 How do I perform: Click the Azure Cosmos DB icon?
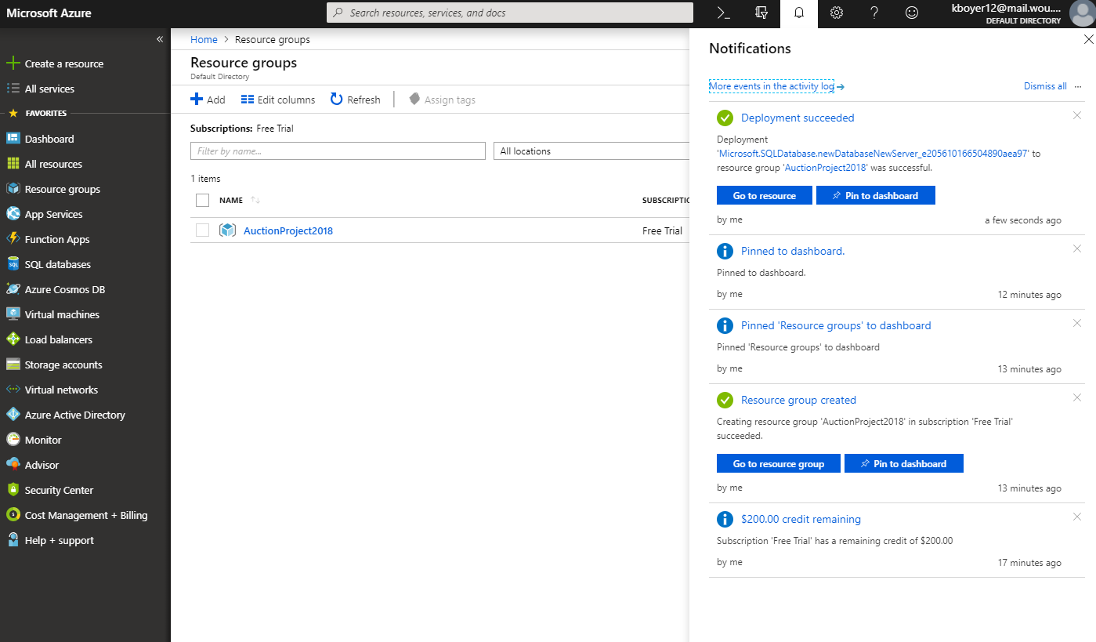coord(13,289)
